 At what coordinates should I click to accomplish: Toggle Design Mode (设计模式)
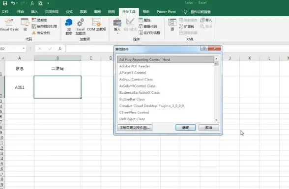130,25
